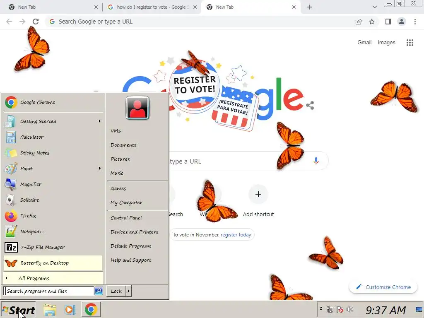
Task: Open File Explorer from taskbar
Action: (x=50, y=310)
